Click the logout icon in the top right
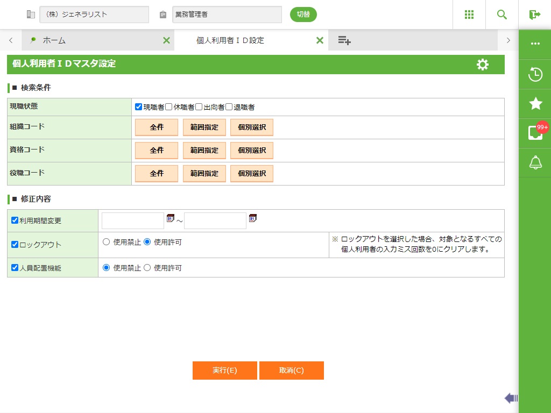 pos(534,15)
